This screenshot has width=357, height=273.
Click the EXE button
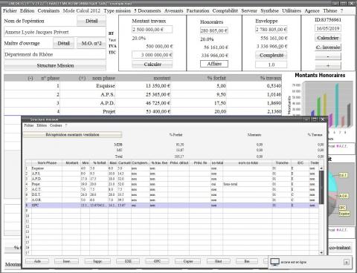click(128, 261)
